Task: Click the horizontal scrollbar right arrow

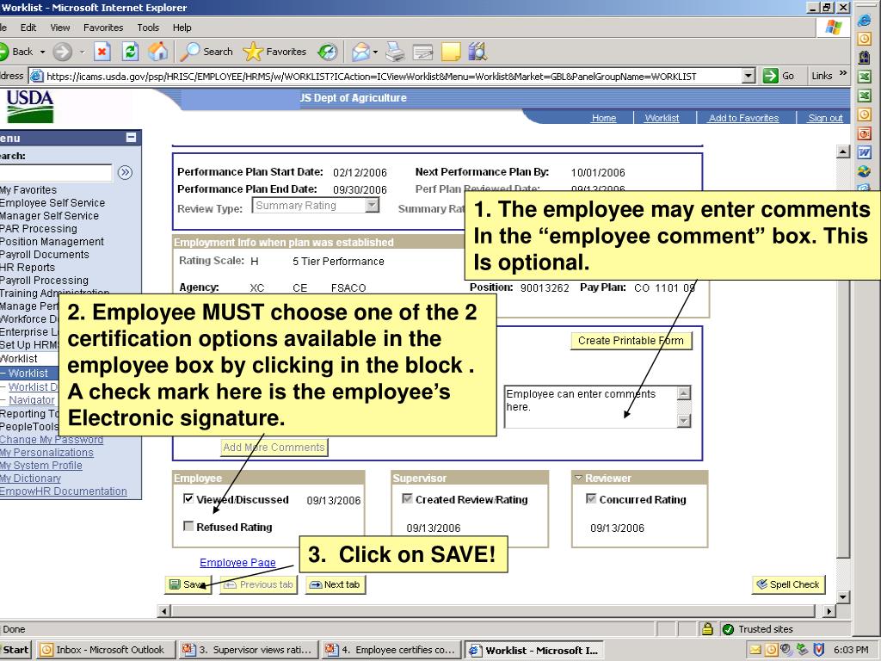Action: pyautogui.click(x=829, y=611)
